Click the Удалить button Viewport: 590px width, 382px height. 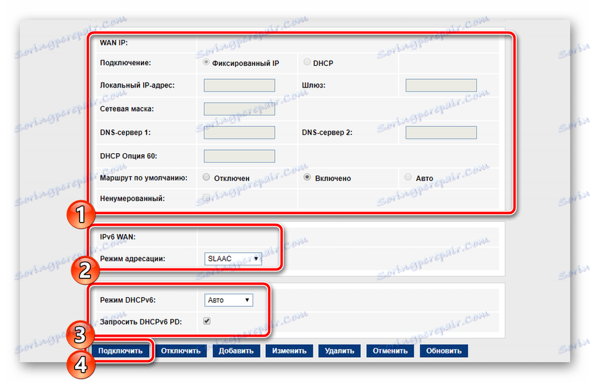[339, 351]
